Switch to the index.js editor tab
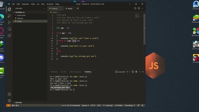 pos(55,8)
